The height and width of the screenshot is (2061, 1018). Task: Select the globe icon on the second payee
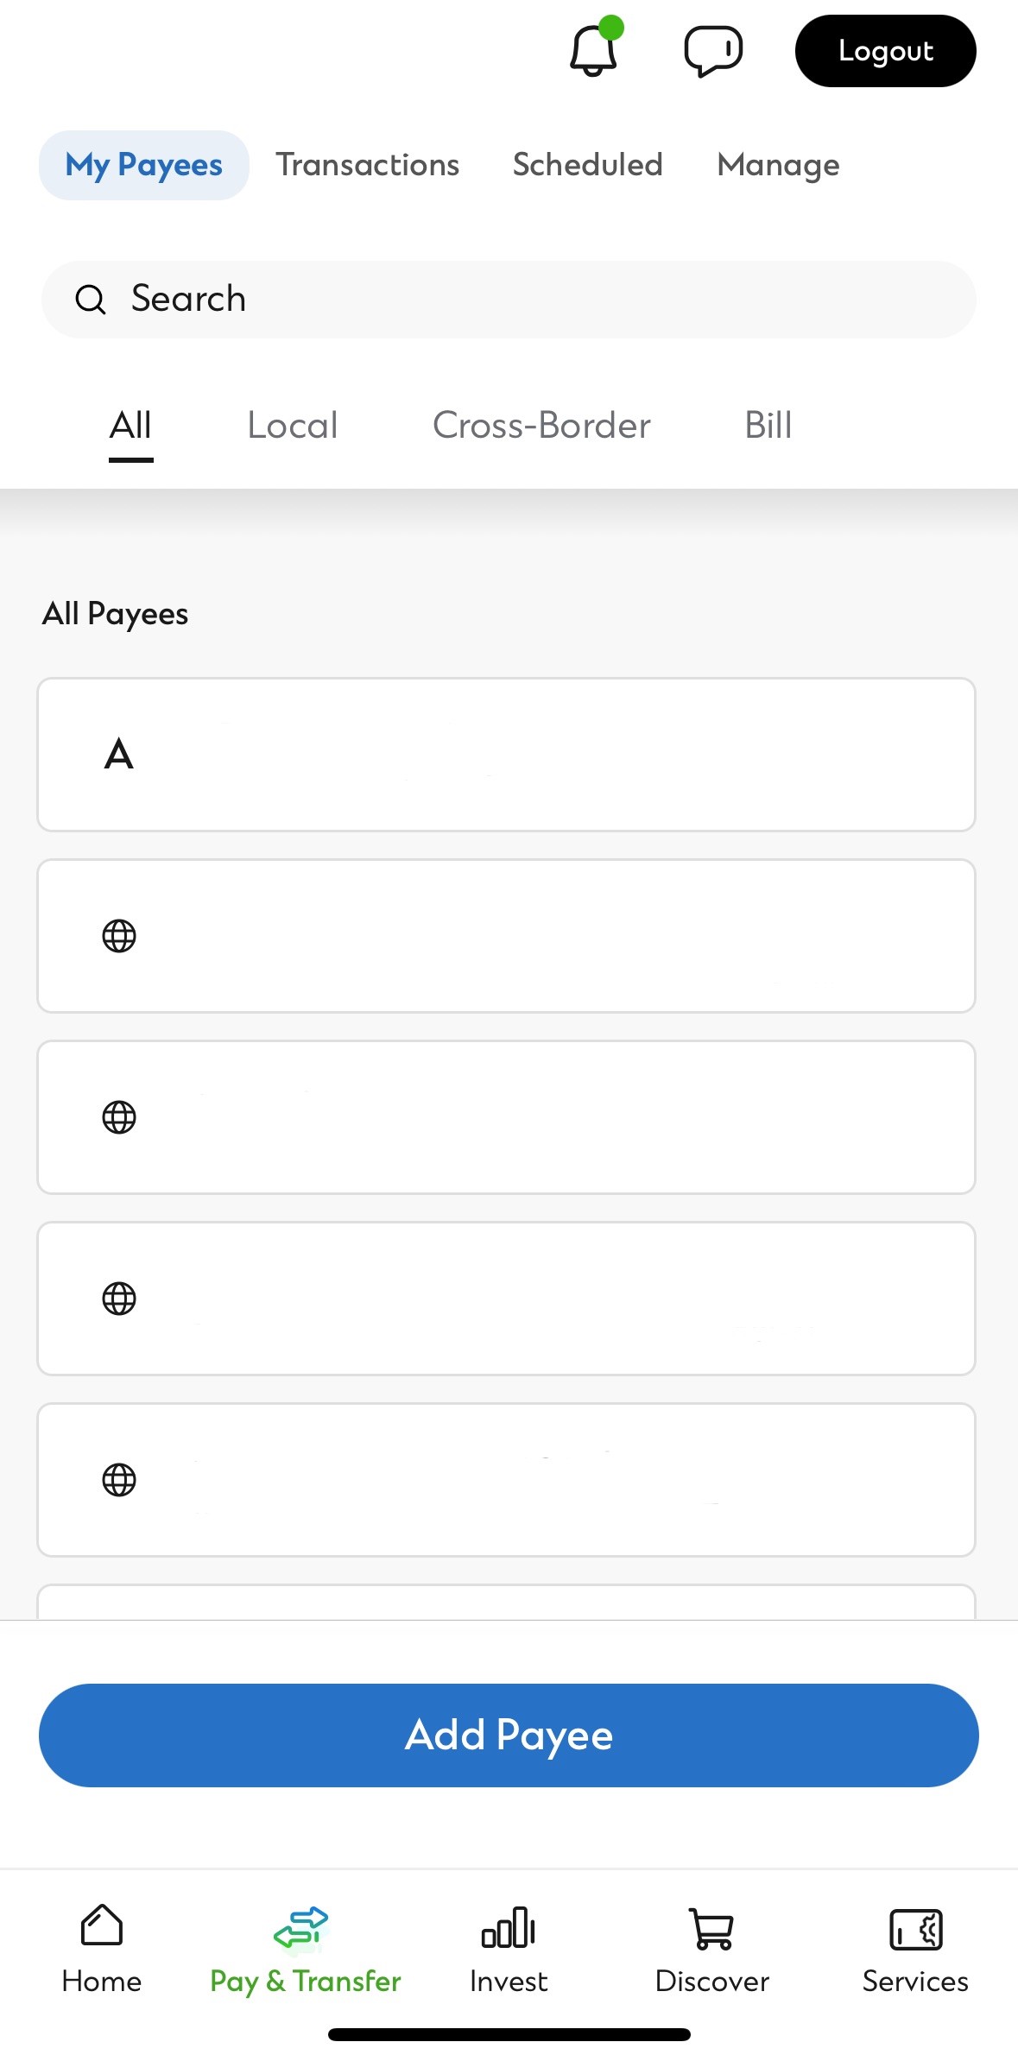coord(120,934)
